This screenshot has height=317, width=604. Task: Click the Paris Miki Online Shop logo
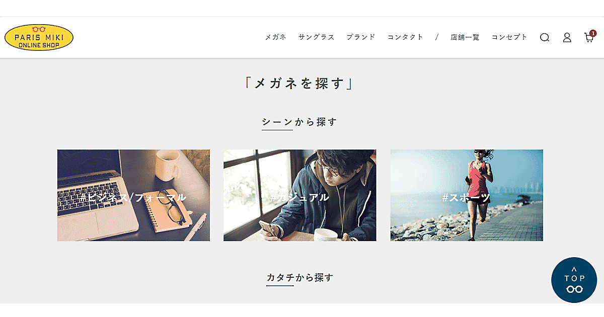[x=39, y=38]
